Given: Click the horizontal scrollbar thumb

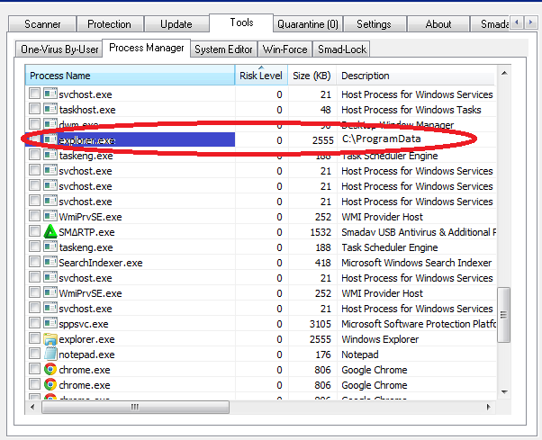Looking at the screenshot, I should pyautogui.click(x=135, y=407).
